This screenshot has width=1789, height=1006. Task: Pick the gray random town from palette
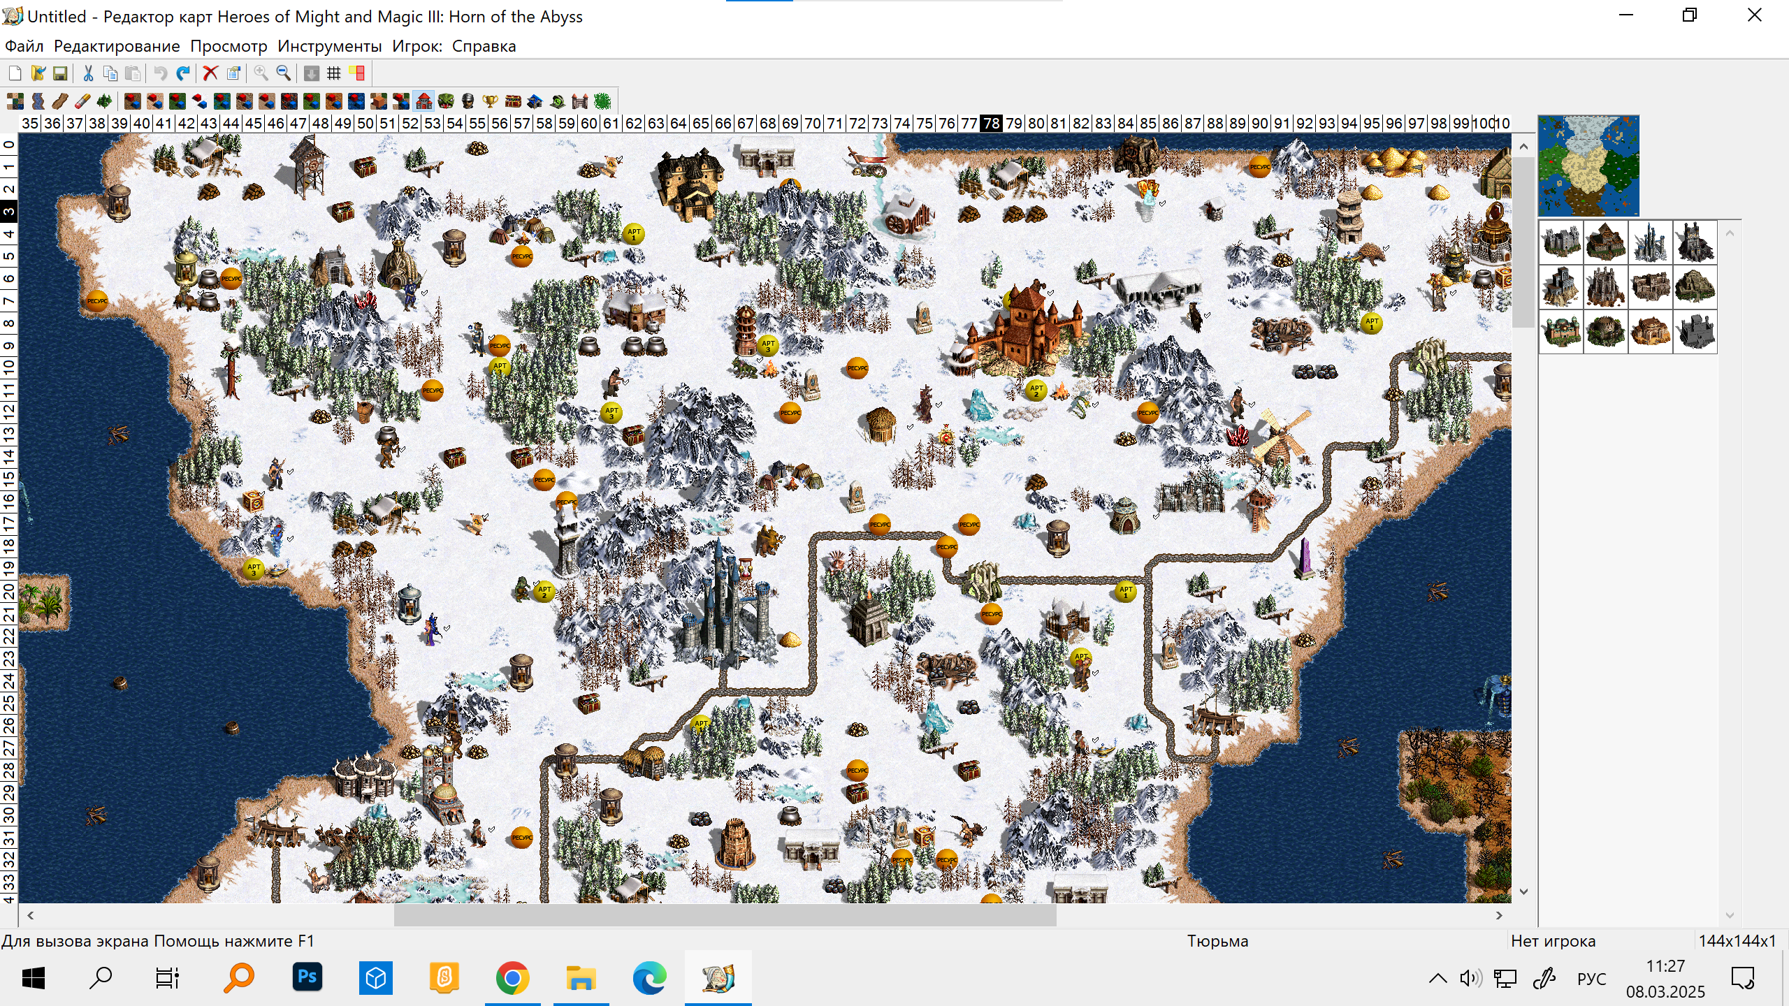click(x=1695, y=331)
